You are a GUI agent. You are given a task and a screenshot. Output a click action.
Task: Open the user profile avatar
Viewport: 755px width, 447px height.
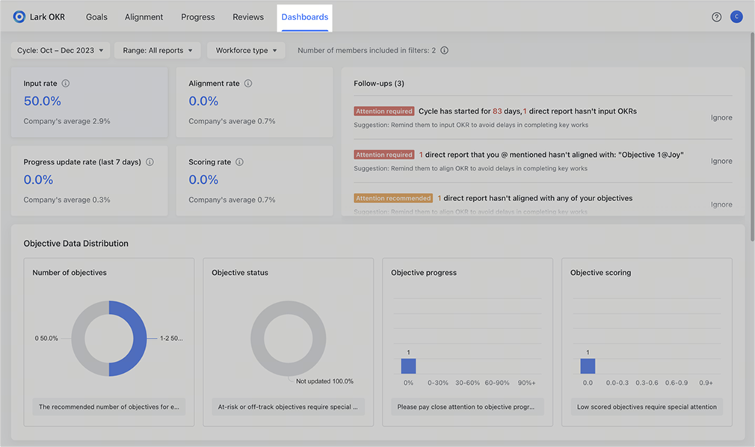click(736, 16)
